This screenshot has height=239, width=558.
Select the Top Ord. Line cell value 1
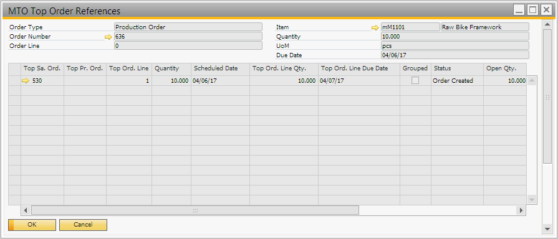129,81
